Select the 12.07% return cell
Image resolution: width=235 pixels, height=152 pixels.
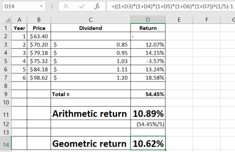click(148, 45)
